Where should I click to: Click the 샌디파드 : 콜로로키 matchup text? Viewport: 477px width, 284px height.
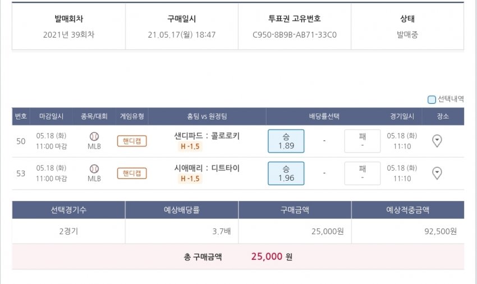pos(207,136)
